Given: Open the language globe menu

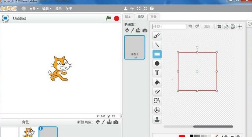Looking at the screenshot, I should click(x=24, y=8).
